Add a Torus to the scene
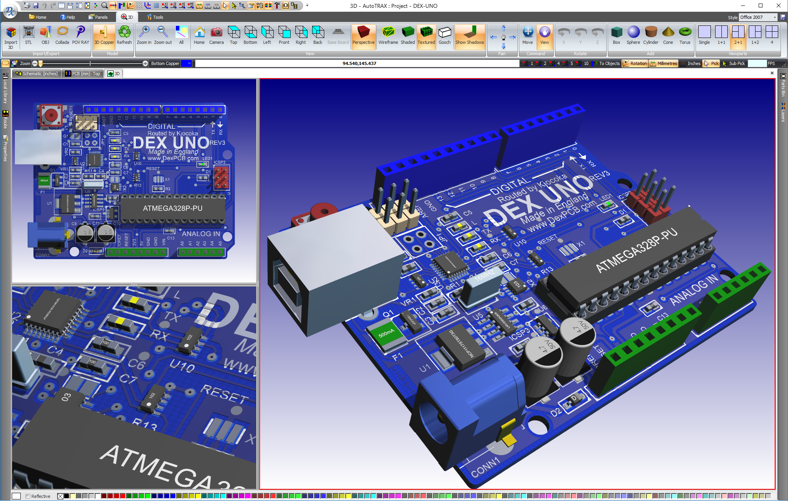Viewport: 788px width, 501px height. [x=685, y=36]
